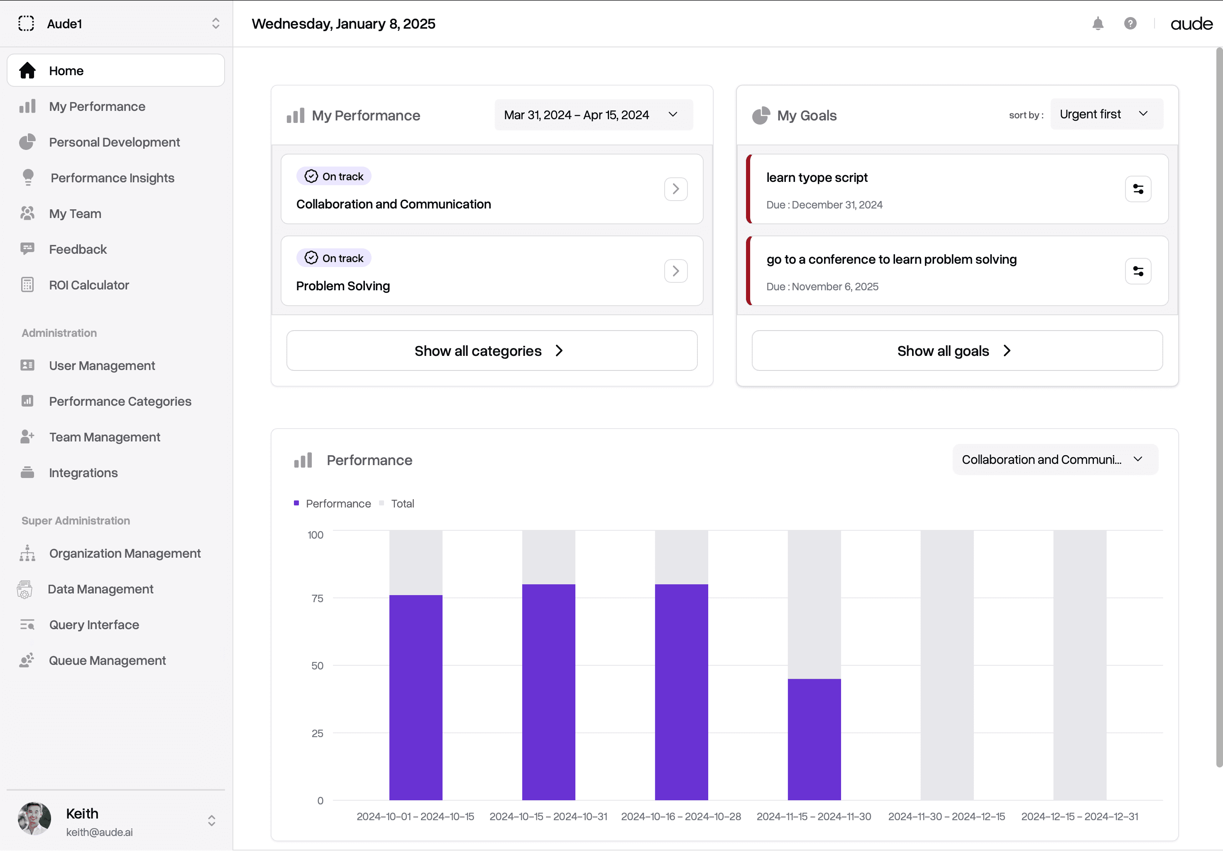Image resolution: width=1223 pixels, height=853 pixels.
Task: Open the Query Interface tool
Action: click(x=93, y=625)
